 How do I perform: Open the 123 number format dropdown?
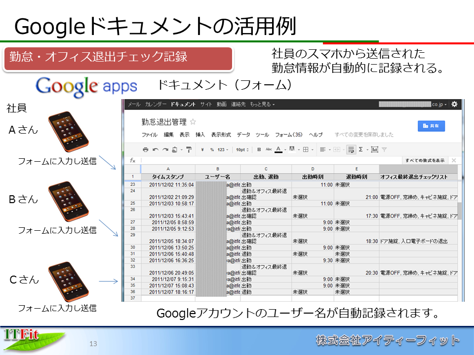tap(223, 149)
